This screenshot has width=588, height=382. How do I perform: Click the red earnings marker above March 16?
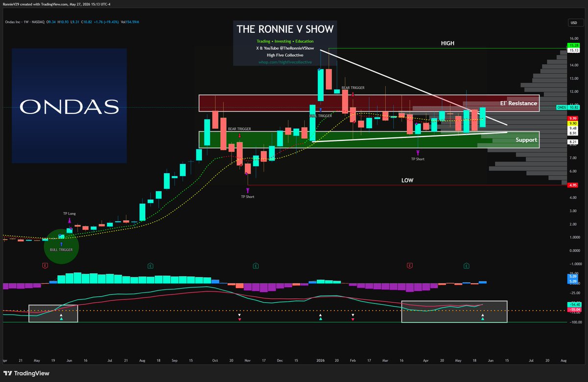[410, 266]
